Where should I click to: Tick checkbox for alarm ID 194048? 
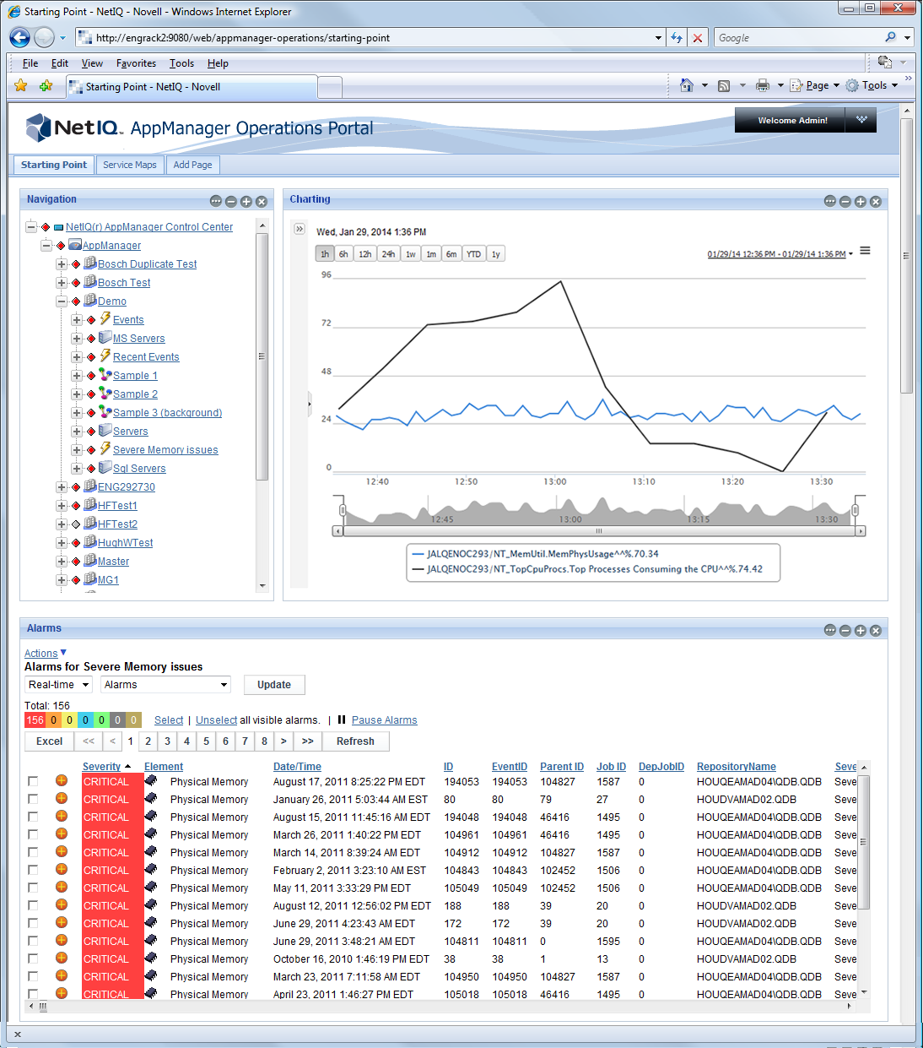pos(33,817)
